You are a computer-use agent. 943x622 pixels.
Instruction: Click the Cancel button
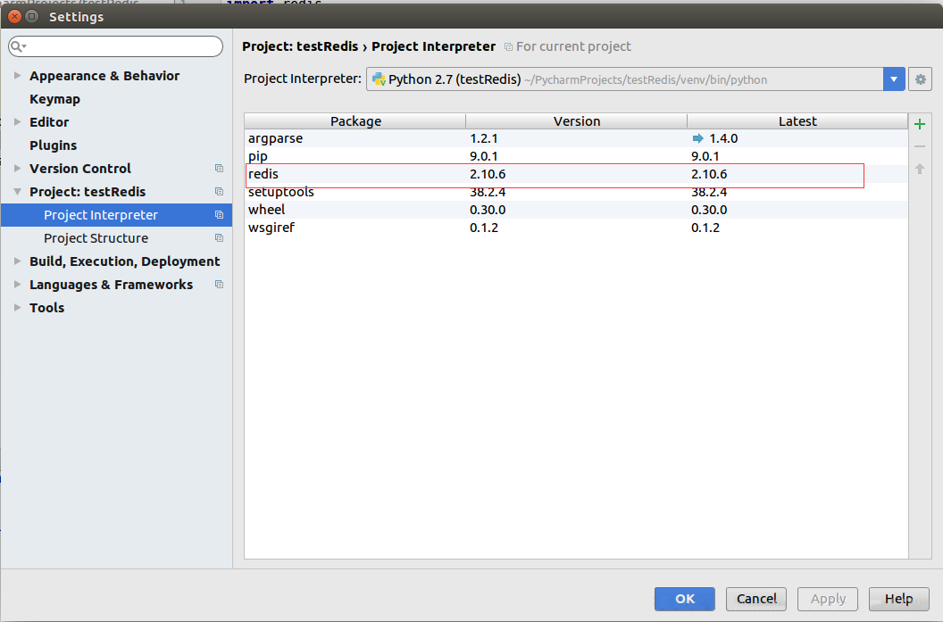(756, 599)
